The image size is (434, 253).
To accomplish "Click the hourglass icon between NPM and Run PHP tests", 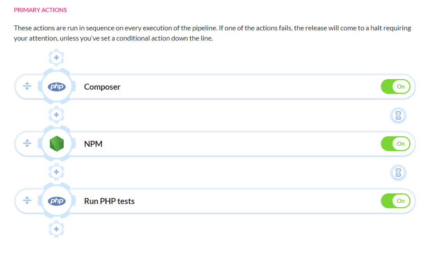I will pos(398,172).
